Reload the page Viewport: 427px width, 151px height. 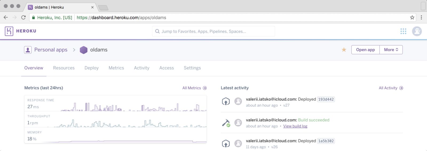click(23, 18)
